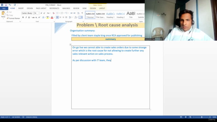Switch to Print Layout view
The height and width of the screenshot is (122, 217).
[185, 117]
